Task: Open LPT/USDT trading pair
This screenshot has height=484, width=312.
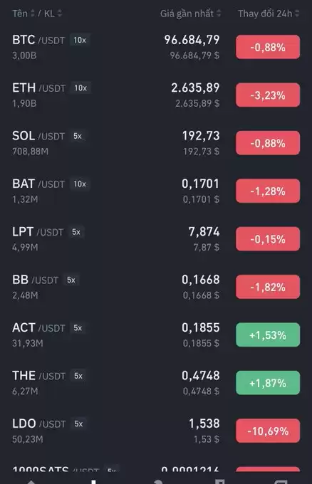Action: click(x=156, y=239)
